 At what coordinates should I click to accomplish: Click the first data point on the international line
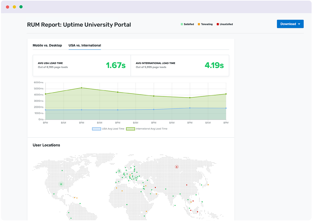click(46, 94)
